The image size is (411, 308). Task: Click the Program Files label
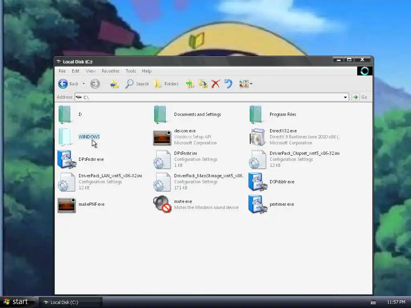283,114
